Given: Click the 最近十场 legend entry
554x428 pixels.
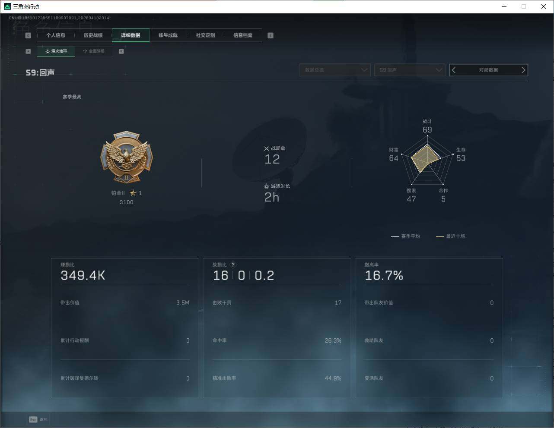Looking at the screenshot, I should [x=451, y=236].
